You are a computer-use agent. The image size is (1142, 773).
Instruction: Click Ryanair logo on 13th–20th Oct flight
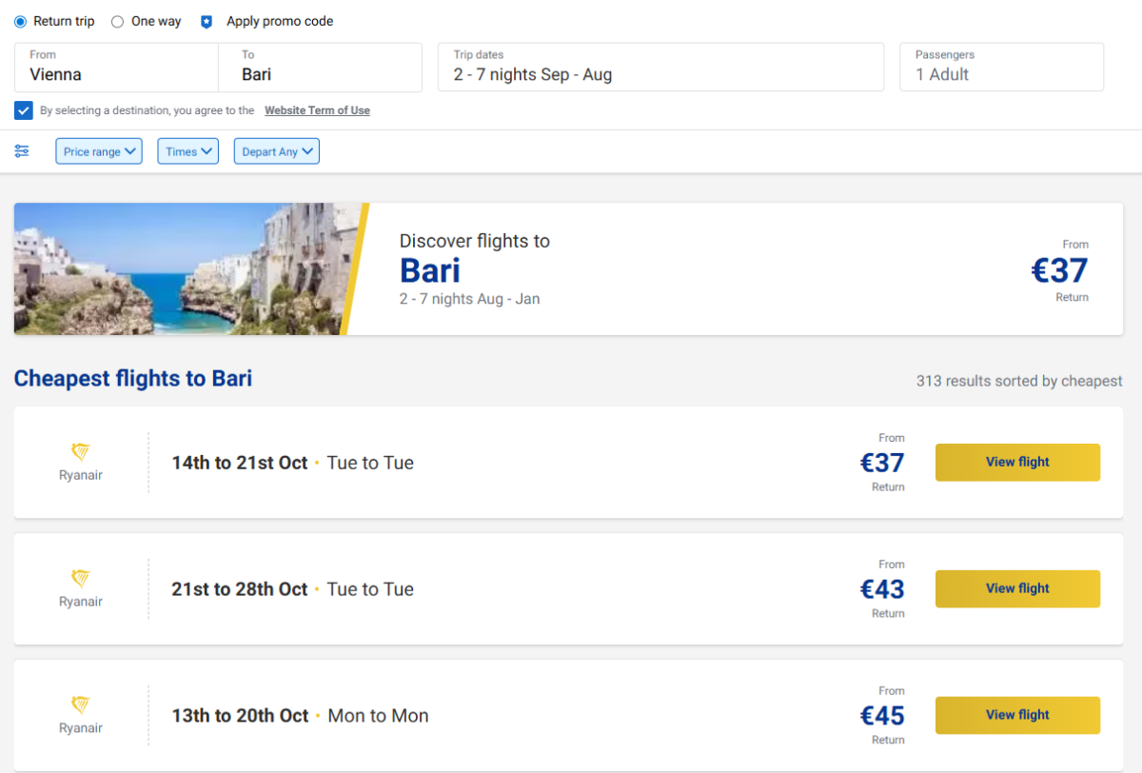point(81,705)
